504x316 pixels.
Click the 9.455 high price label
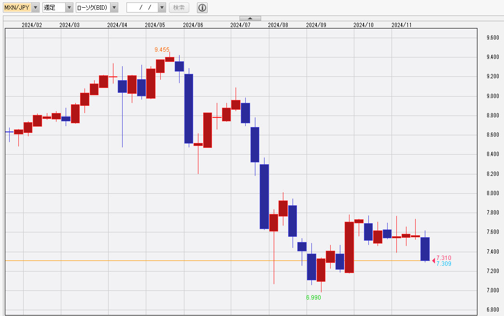pyautogui.click(x=162, y=50)
